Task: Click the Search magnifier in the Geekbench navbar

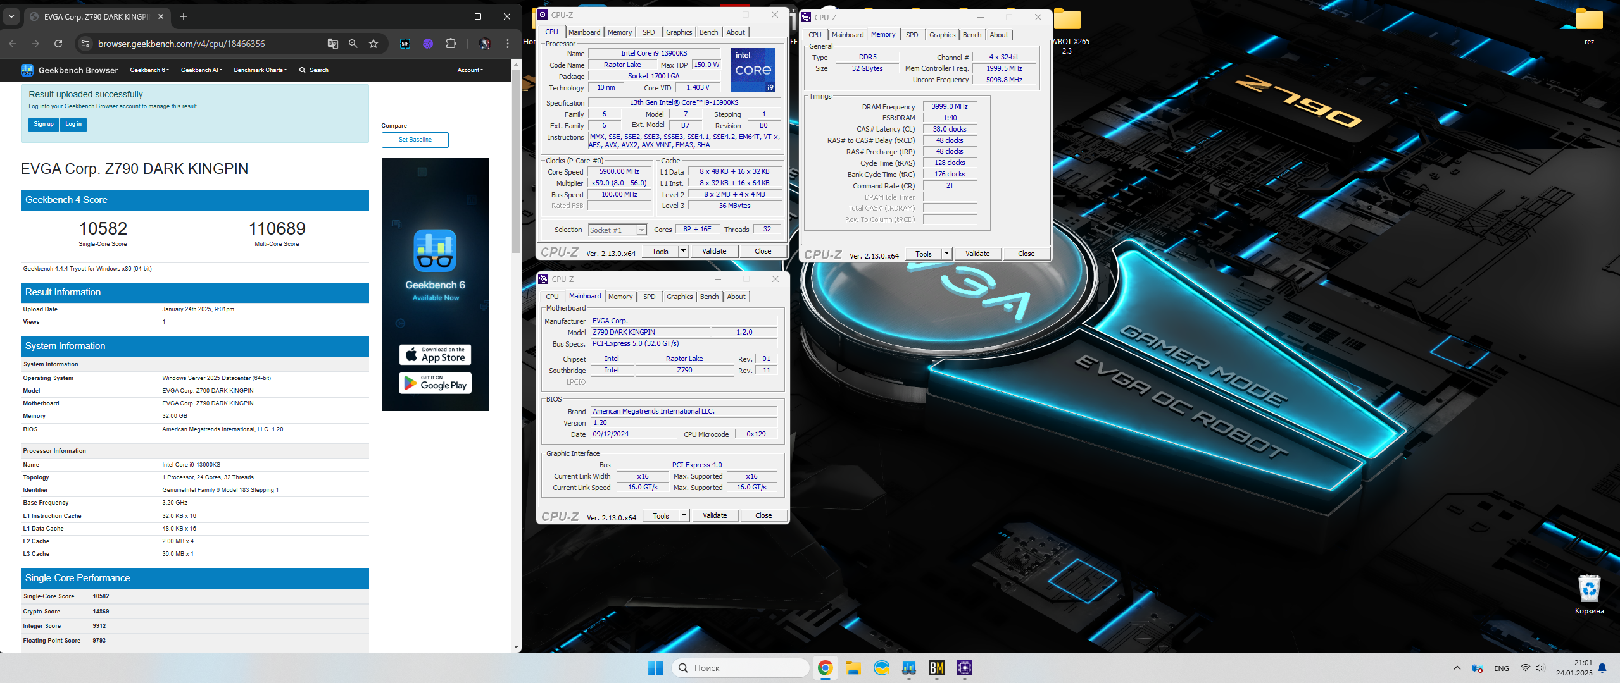Action: pyautogui.click(x=303, y=70)
